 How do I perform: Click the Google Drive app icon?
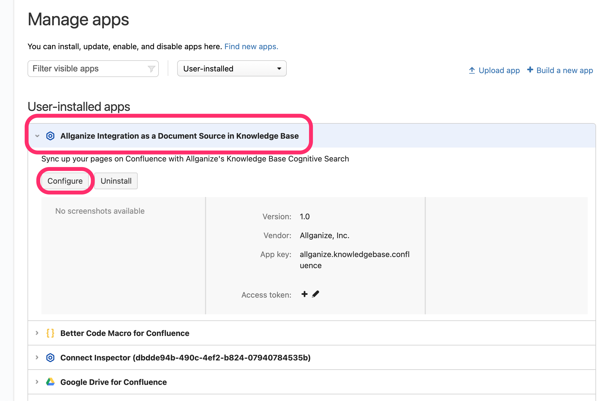(50, 382)
